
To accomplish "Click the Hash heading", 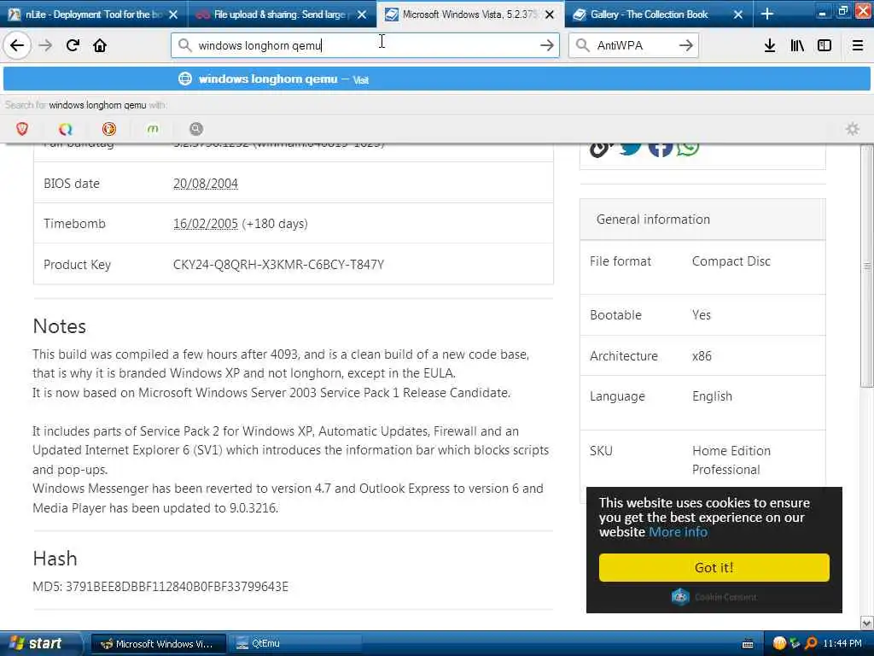I will (x=55, y=559).
